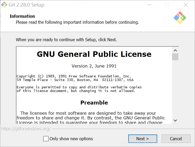
Task: Click the license scrollbar thumb
Action: coord(175,57)
